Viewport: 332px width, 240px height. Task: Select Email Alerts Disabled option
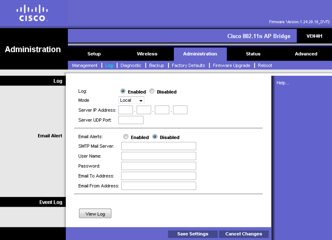(x=155, y=137)
